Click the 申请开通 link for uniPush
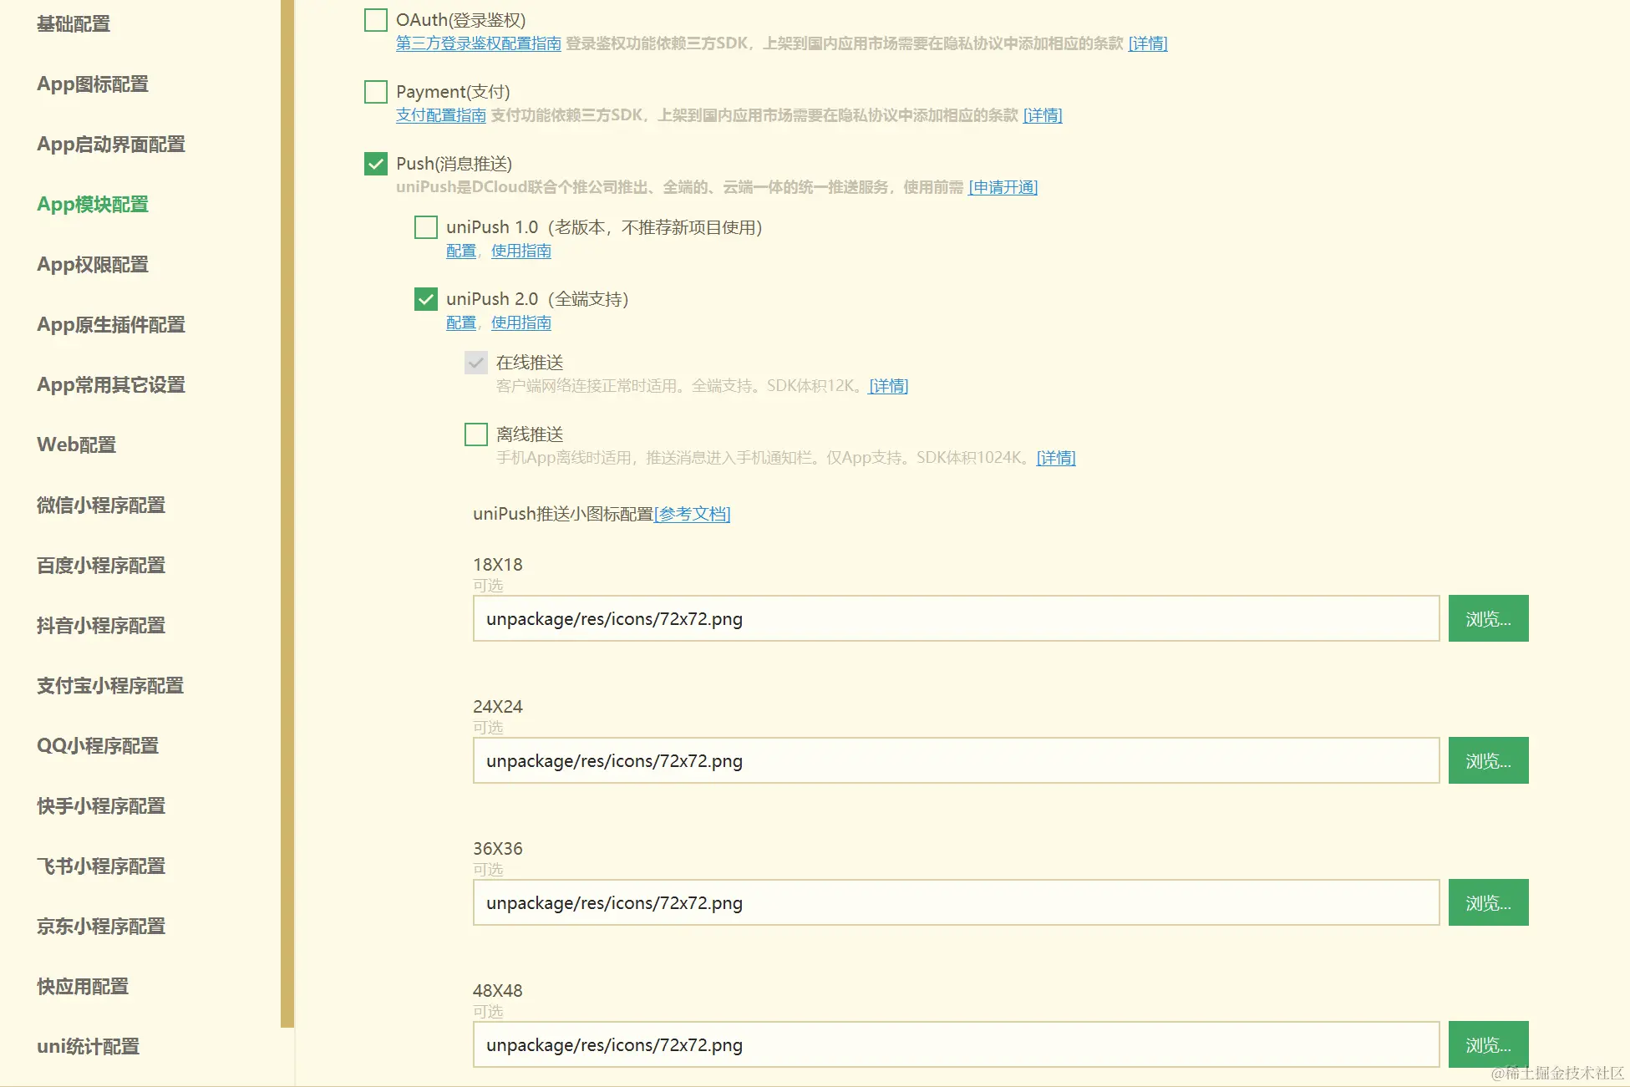 point(1003,187)
